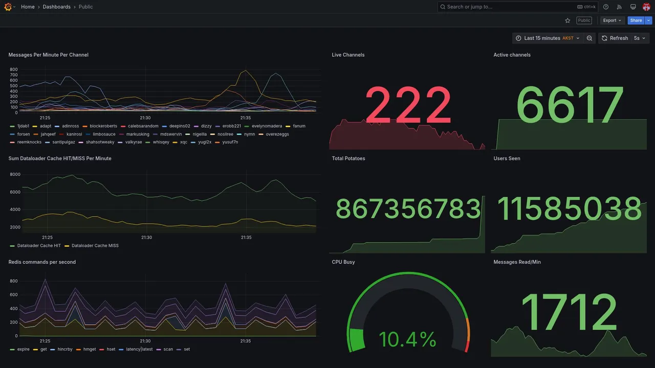Navigate to Dashboards breadcrumb

[57, 7]
